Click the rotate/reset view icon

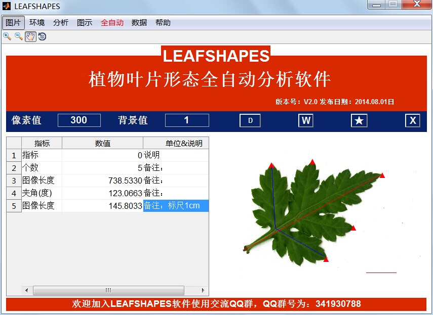point(42,36)
